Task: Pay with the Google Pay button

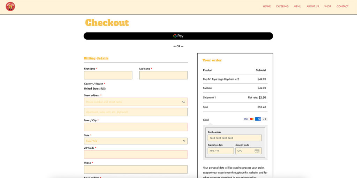Action: tap(178, 36)
